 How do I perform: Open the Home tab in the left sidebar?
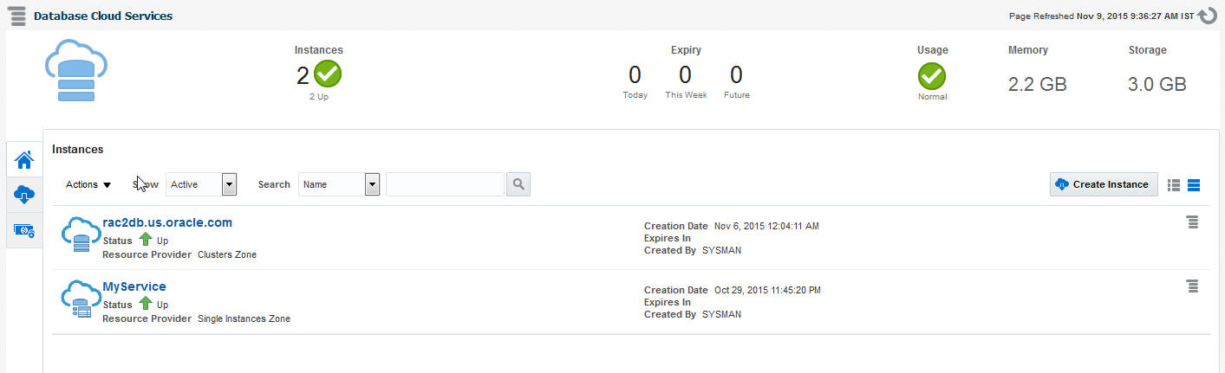pyautogui.click(x=24, y=160)
